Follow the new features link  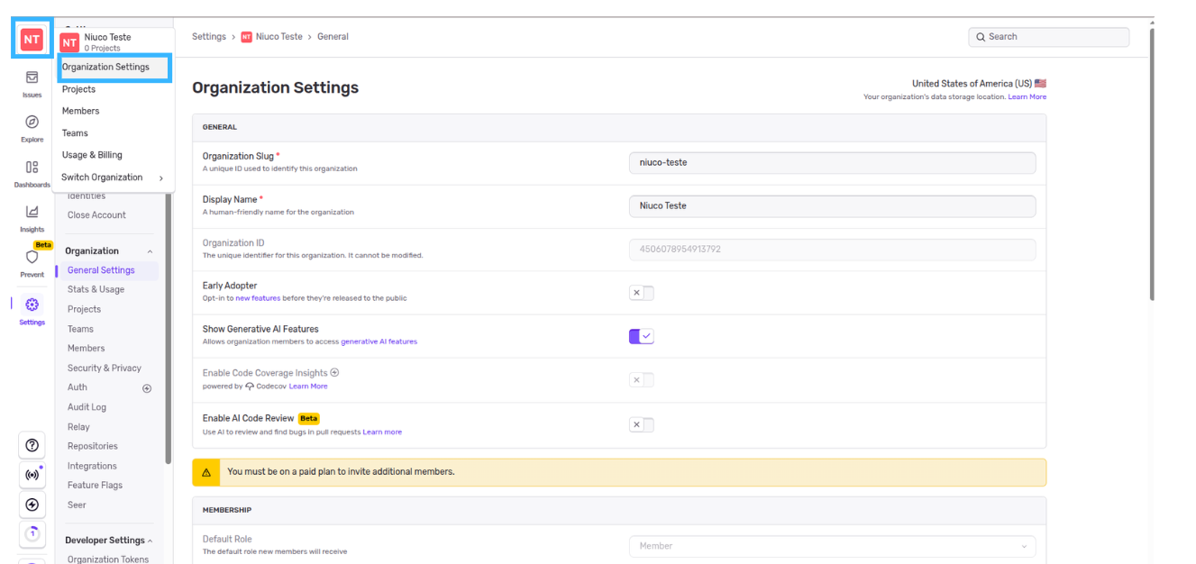point(258,298)
